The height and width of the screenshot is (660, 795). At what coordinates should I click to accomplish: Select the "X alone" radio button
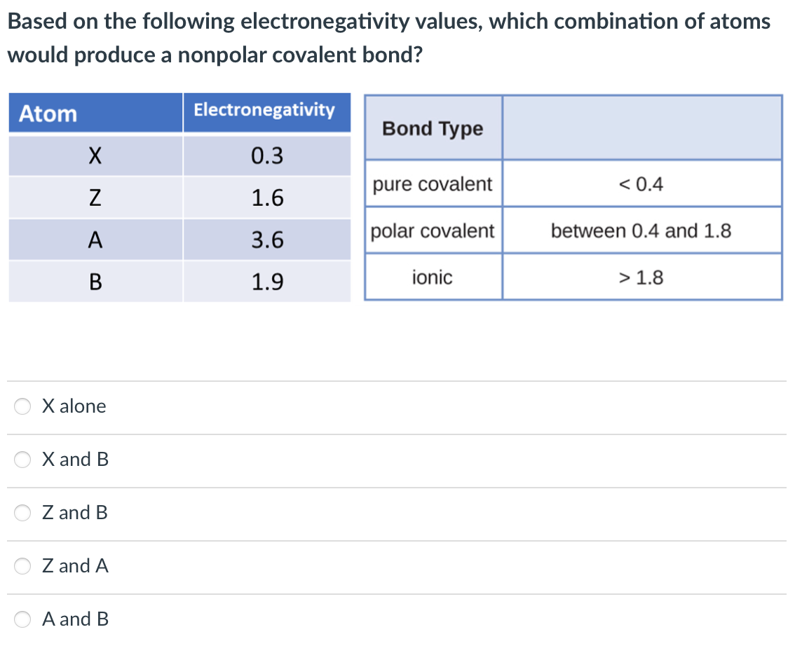tap(22, 406)
